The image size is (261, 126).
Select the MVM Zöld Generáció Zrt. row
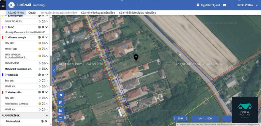25,69
